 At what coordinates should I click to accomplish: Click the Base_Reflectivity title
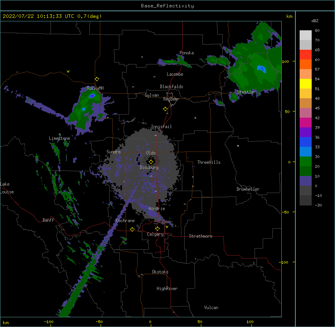167,6
